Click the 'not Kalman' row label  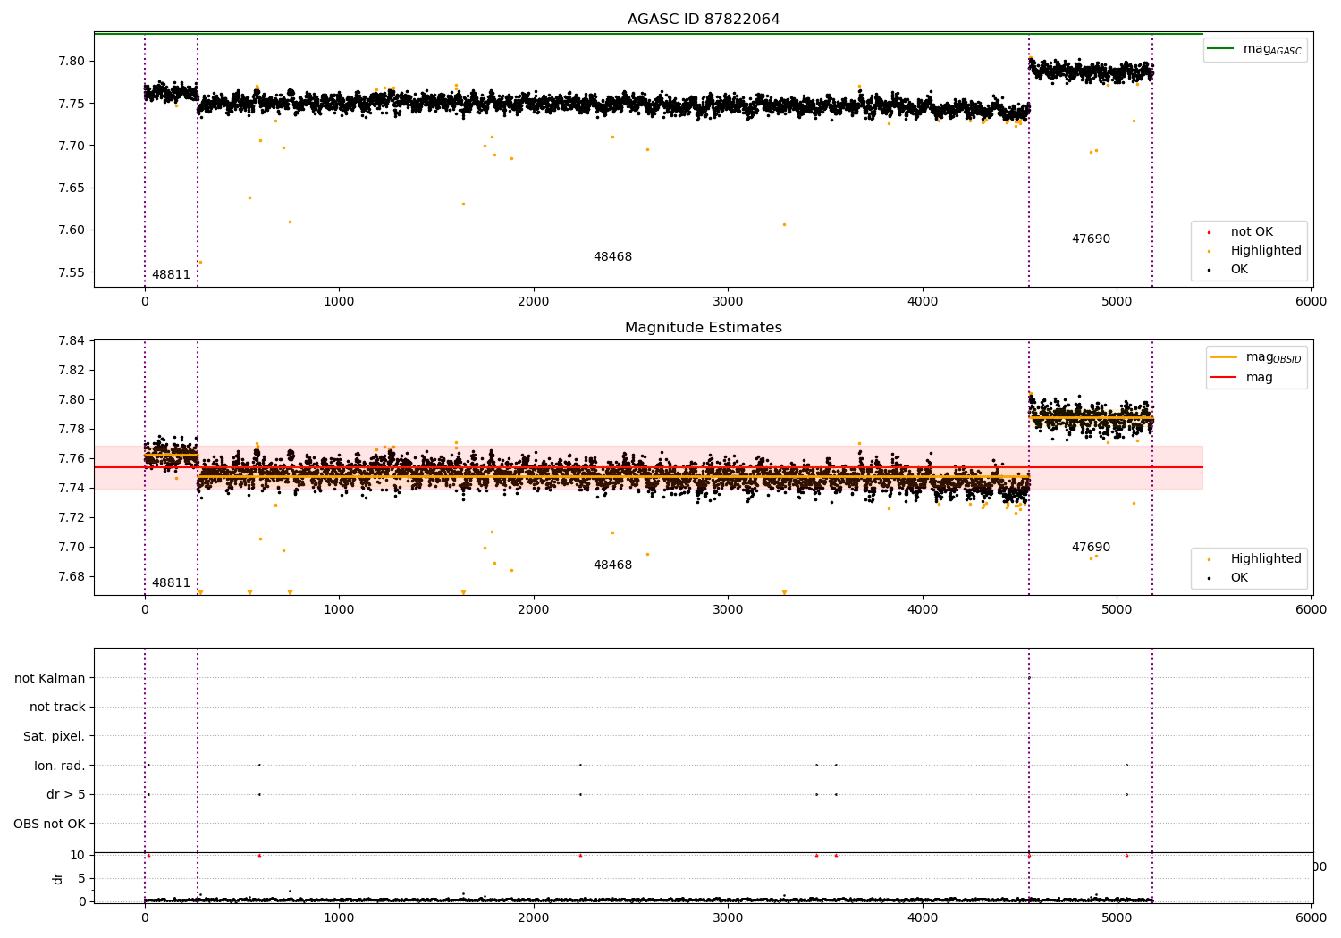50,678
